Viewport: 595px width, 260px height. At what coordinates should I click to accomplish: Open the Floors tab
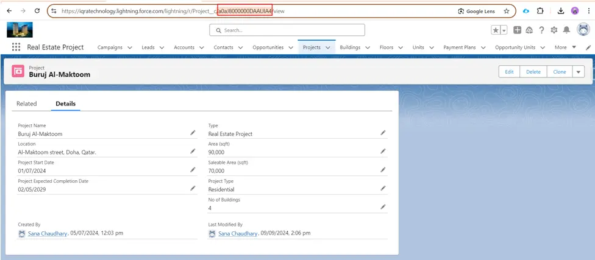coord(387,47)
